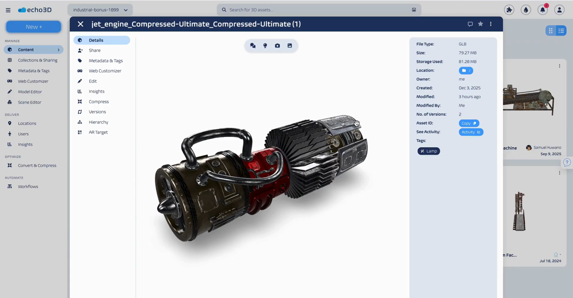Take a screenshot with the camera icon
The image size is (573, 298).
[277, 45]
